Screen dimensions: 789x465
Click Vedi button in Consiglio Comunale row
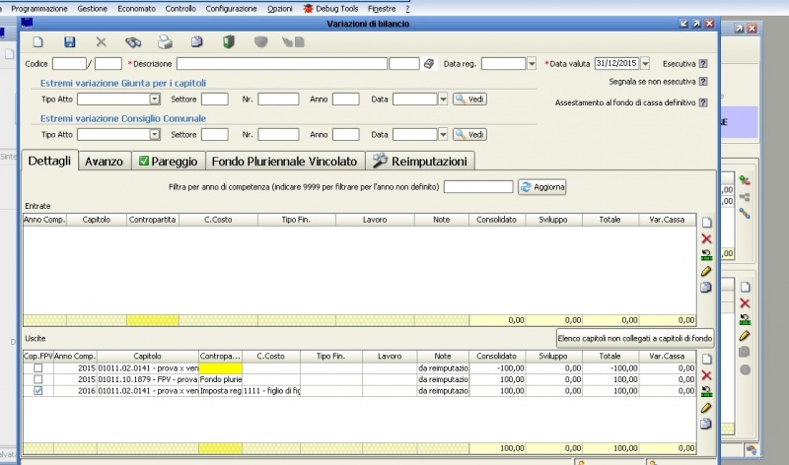point(469,134)
